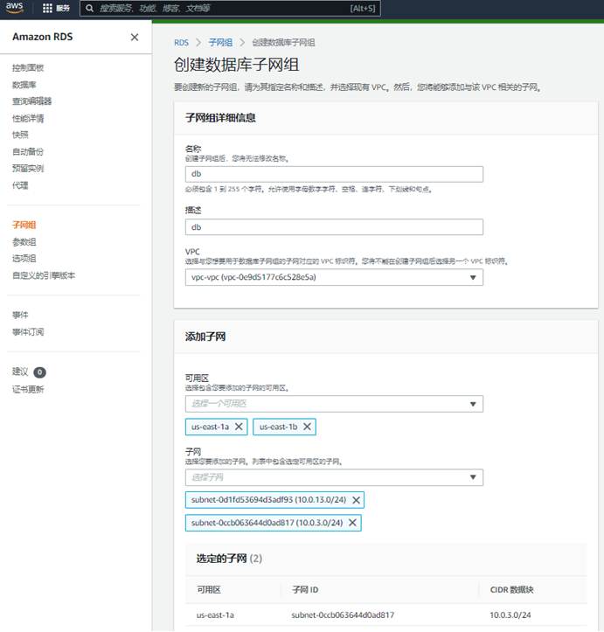
Task: Open 快照 in sidebar
Action: [x=20, y=135]
